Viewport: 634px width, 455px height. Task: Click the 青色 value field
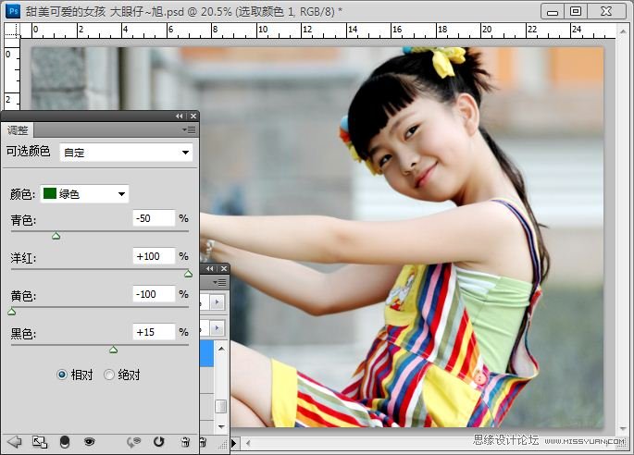[x=153, y=218]
